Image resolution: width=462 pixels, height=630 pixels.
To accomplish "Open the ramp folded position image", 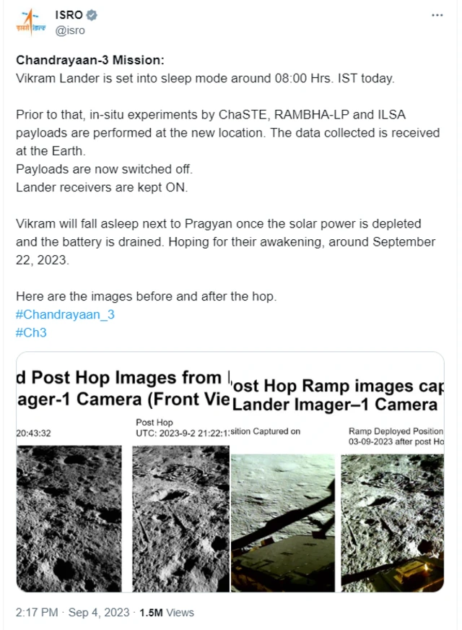I will (x=282, y=523).
